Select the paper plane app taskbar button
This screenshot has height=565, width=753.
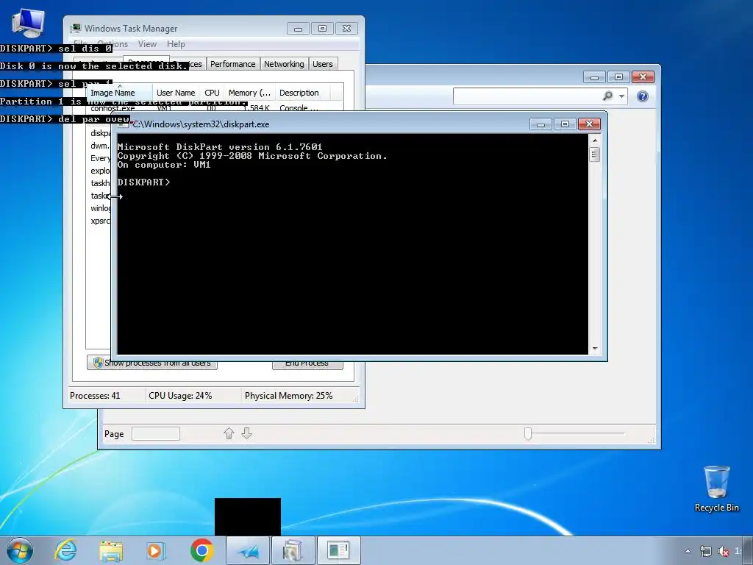[x=248, y=550]
